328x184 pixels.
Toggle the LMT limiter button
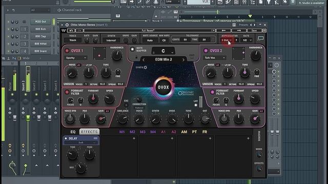tap(196, 105)
